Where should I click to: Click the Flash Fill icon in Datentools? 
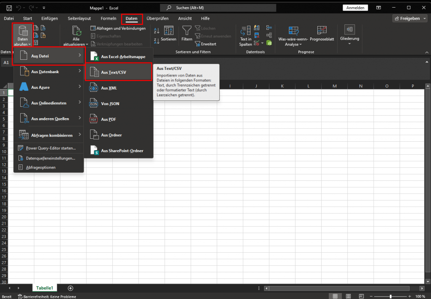click(257, 28)
